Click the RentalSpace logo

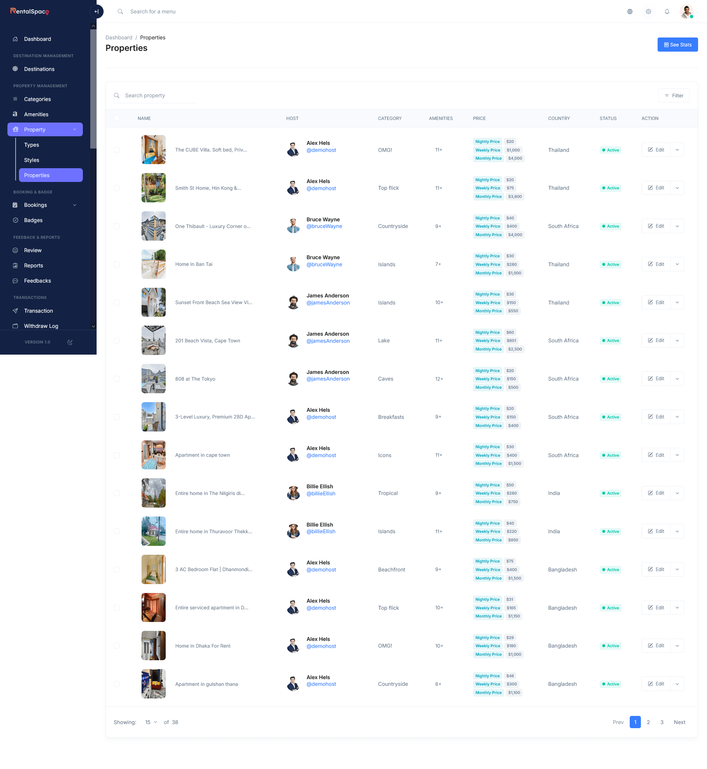29,12
